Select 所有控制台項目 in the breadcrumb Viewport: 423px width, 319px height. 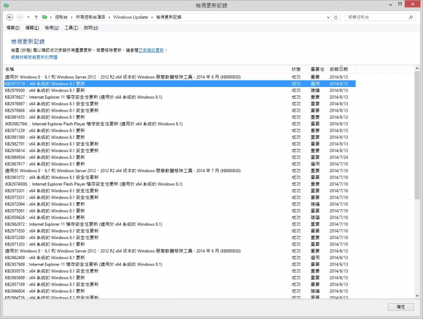[90, 17]
